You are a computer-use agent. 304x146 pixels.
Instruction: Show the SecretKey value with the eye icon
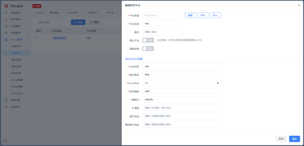pyautogui.click(x=218, y=83)
